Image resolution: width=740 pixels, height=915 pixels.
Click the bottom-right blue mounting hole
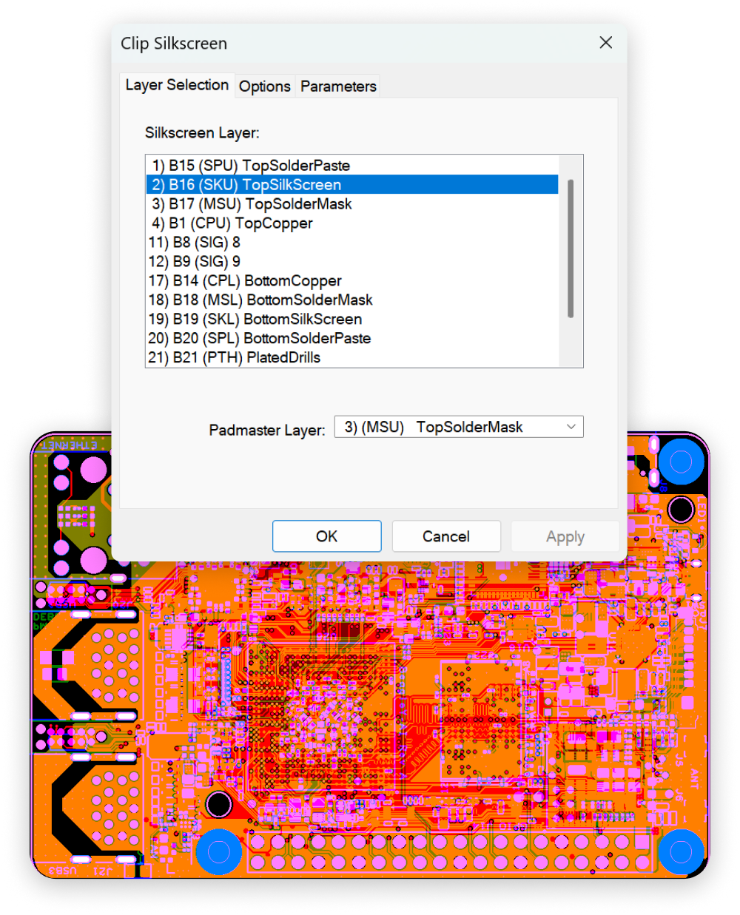coord(680,851)
